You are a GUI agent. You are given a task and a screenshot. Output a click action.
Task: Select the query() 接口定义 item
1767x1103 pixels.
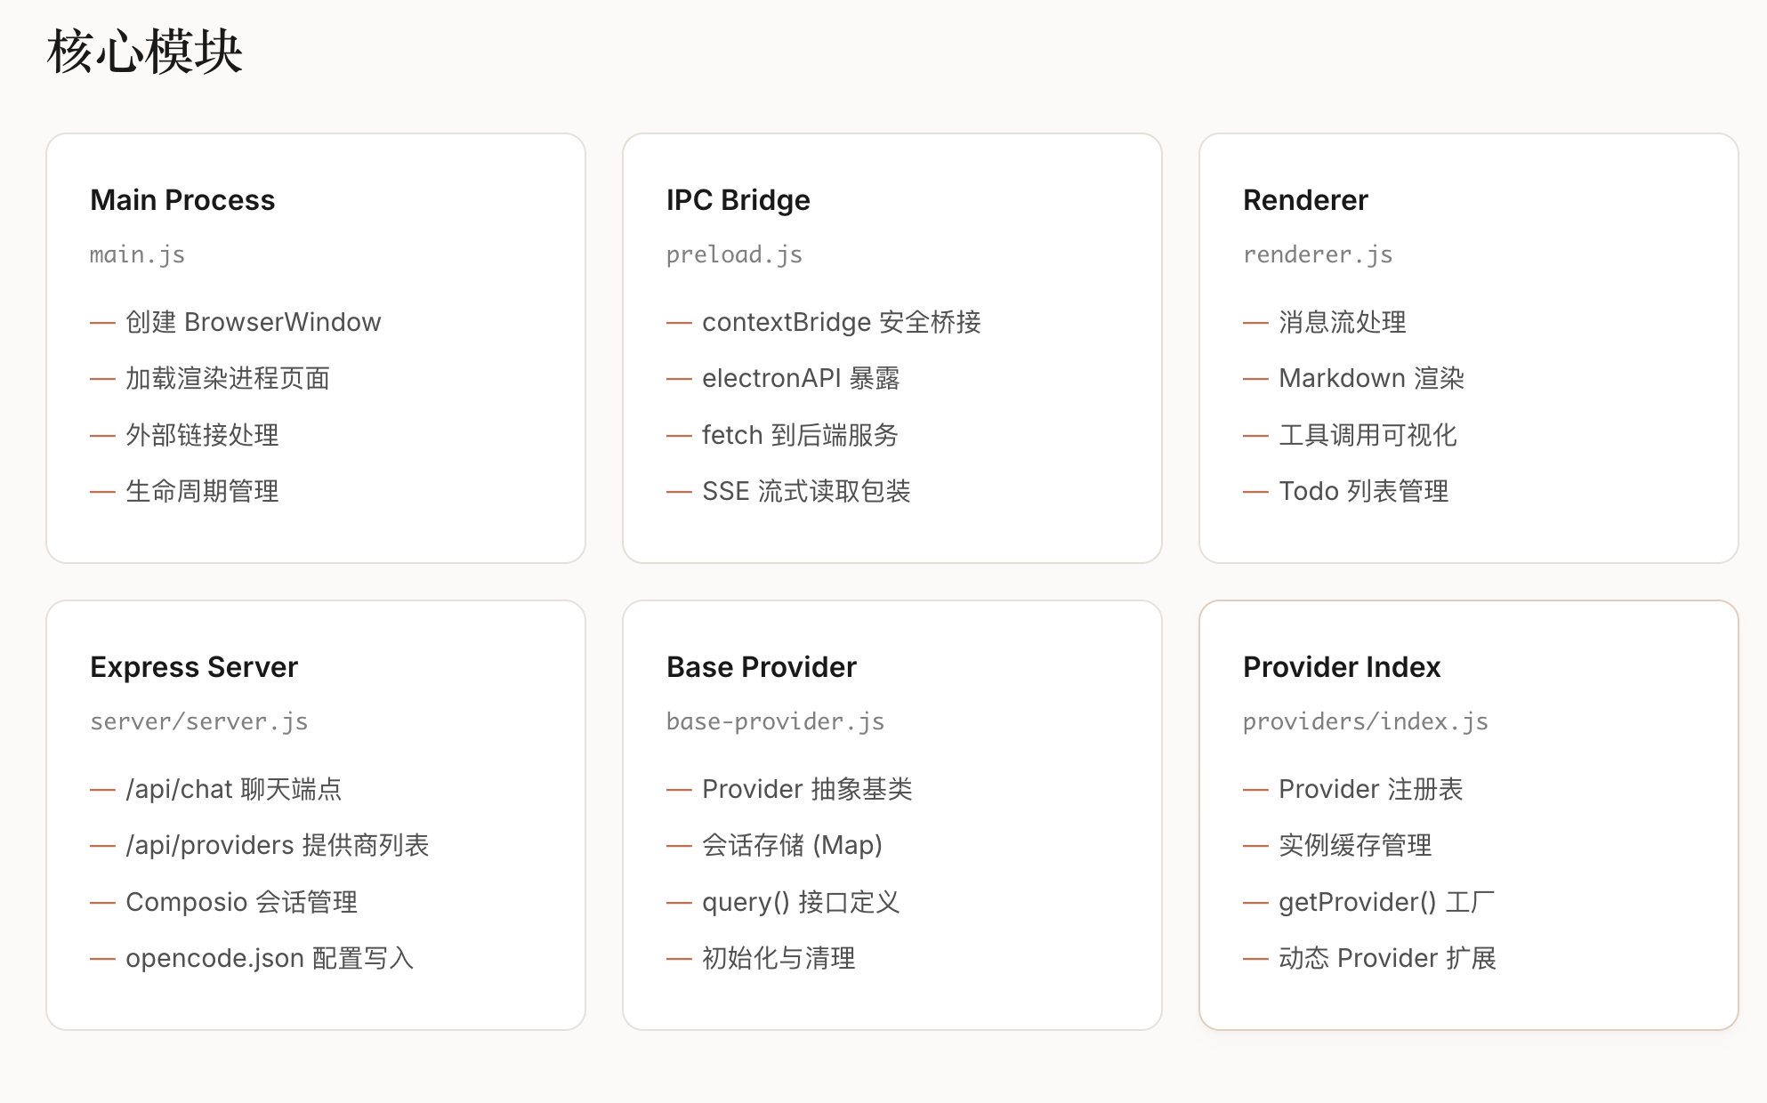pos(800,902)
